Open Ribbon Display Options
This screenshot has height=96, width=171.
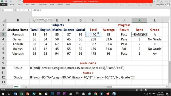pos(158,1)
